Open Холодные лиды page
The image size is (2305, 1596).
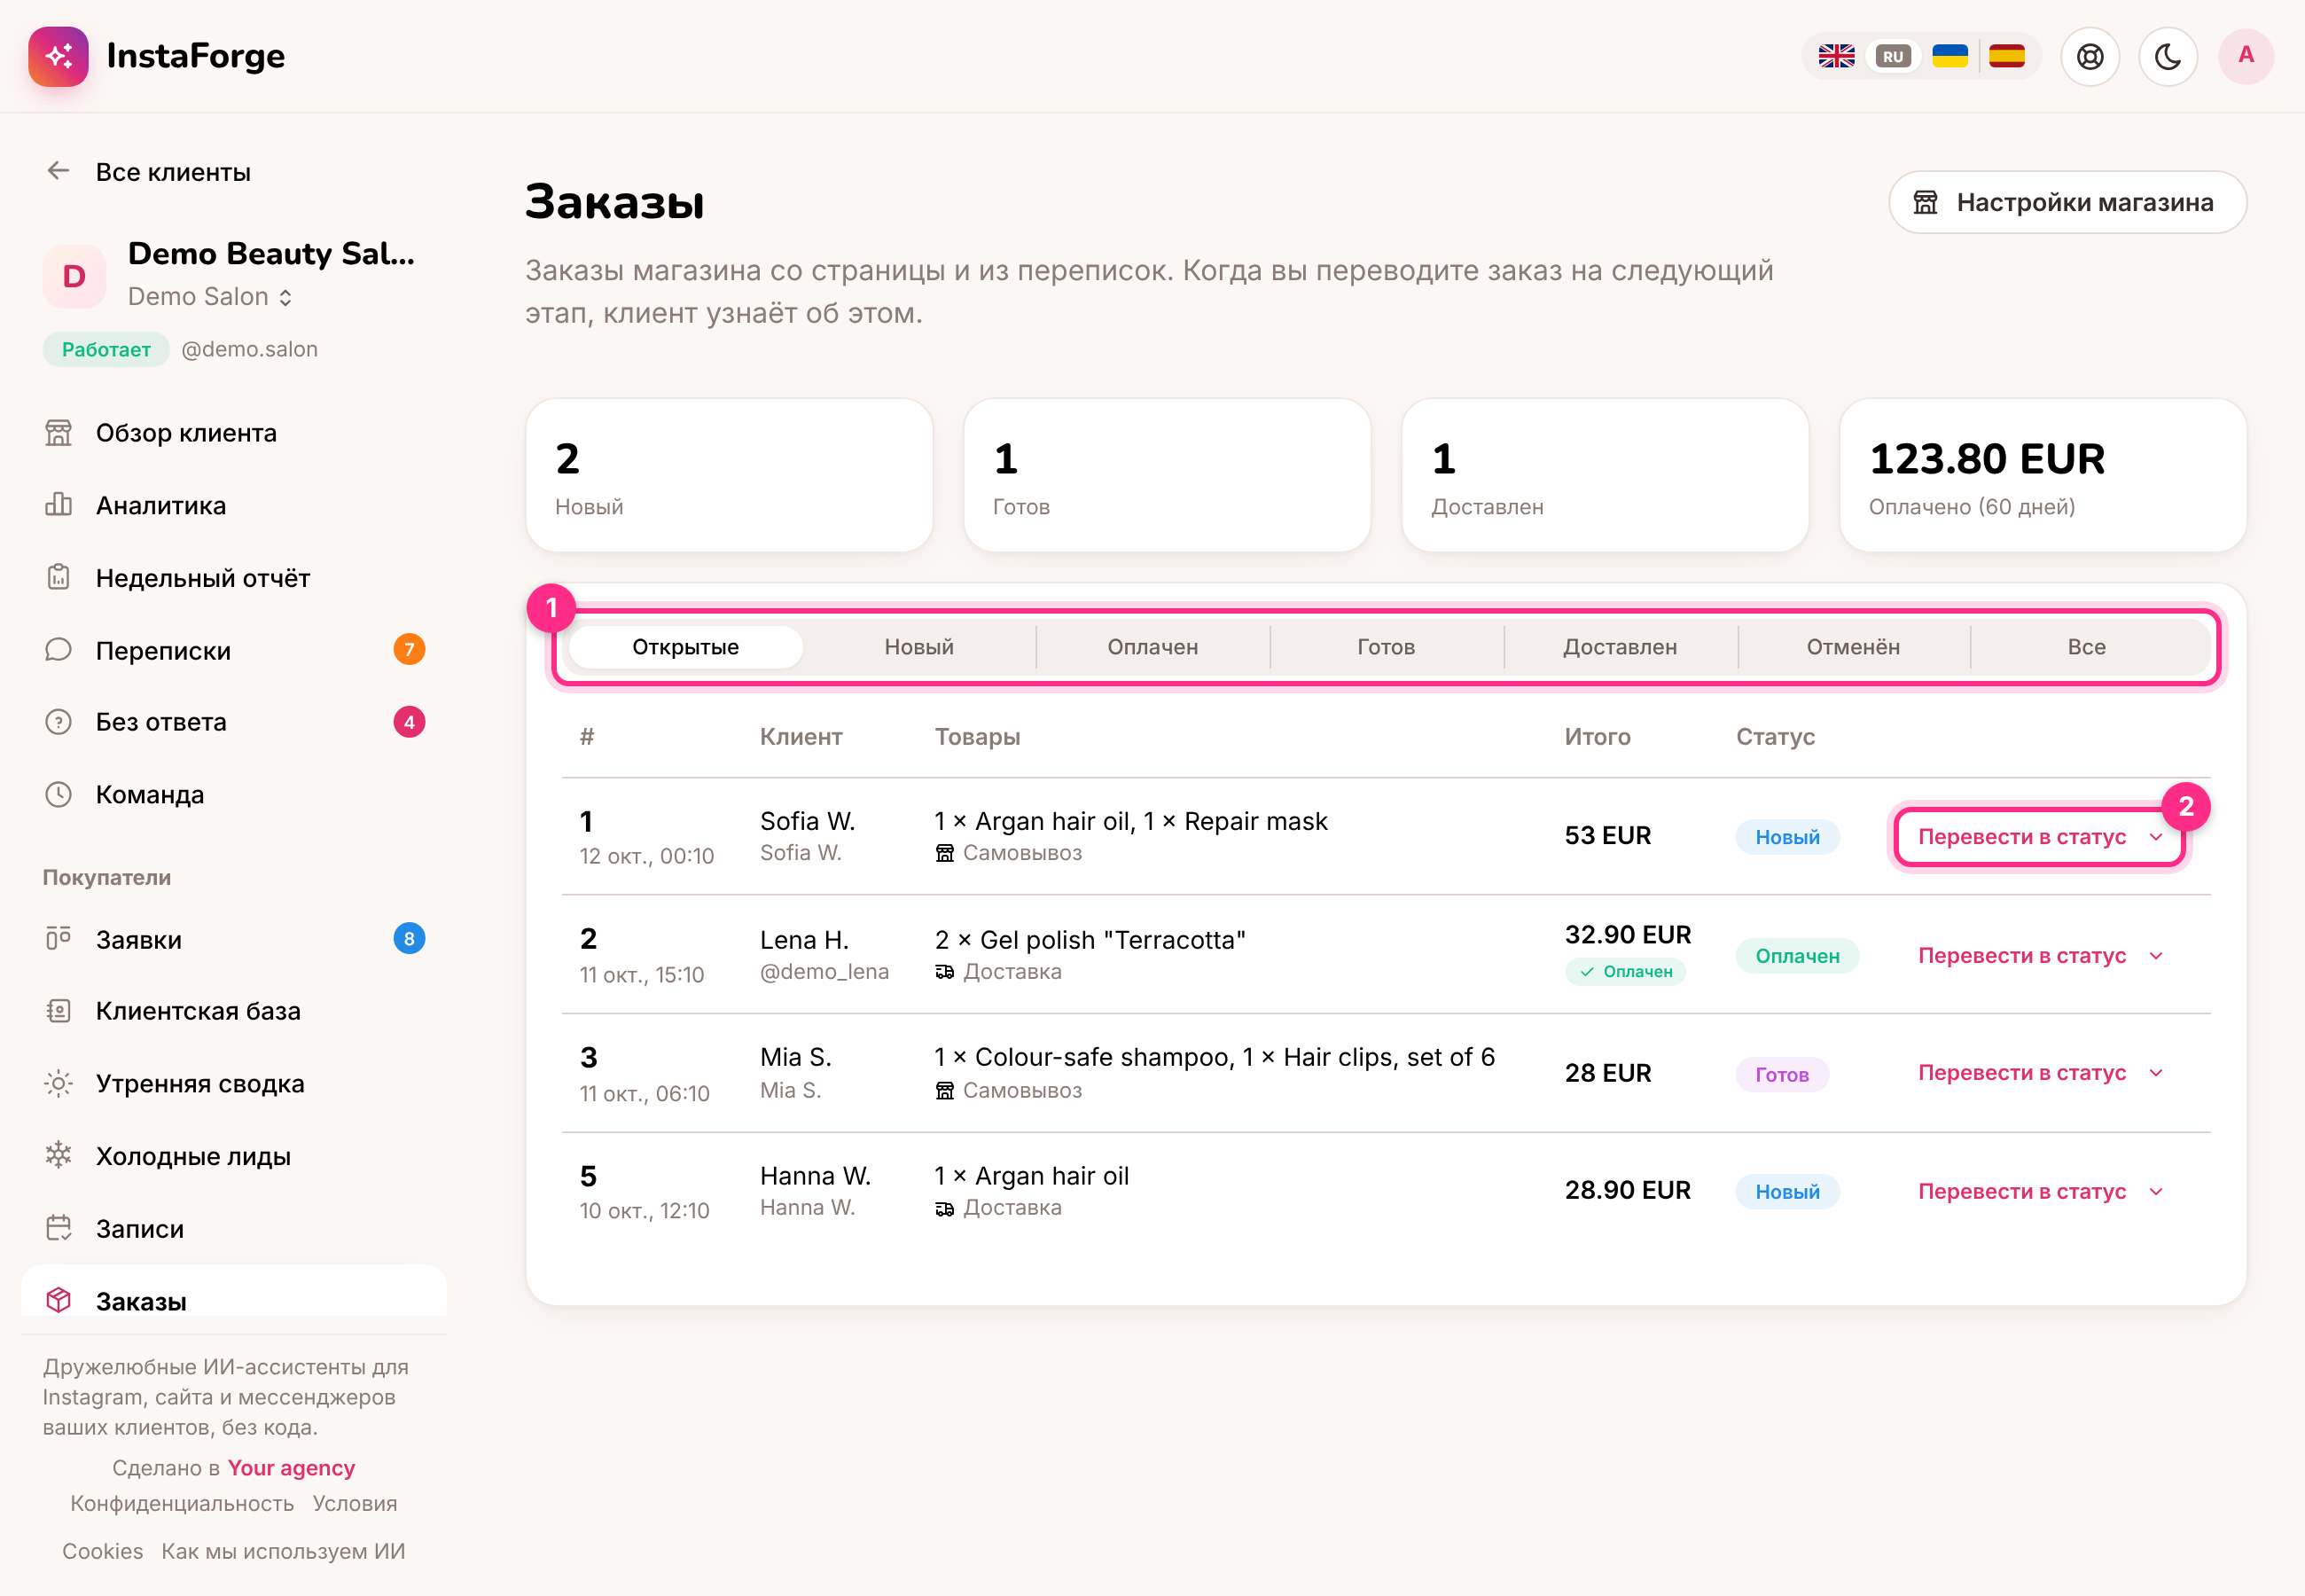(234, 1156)
